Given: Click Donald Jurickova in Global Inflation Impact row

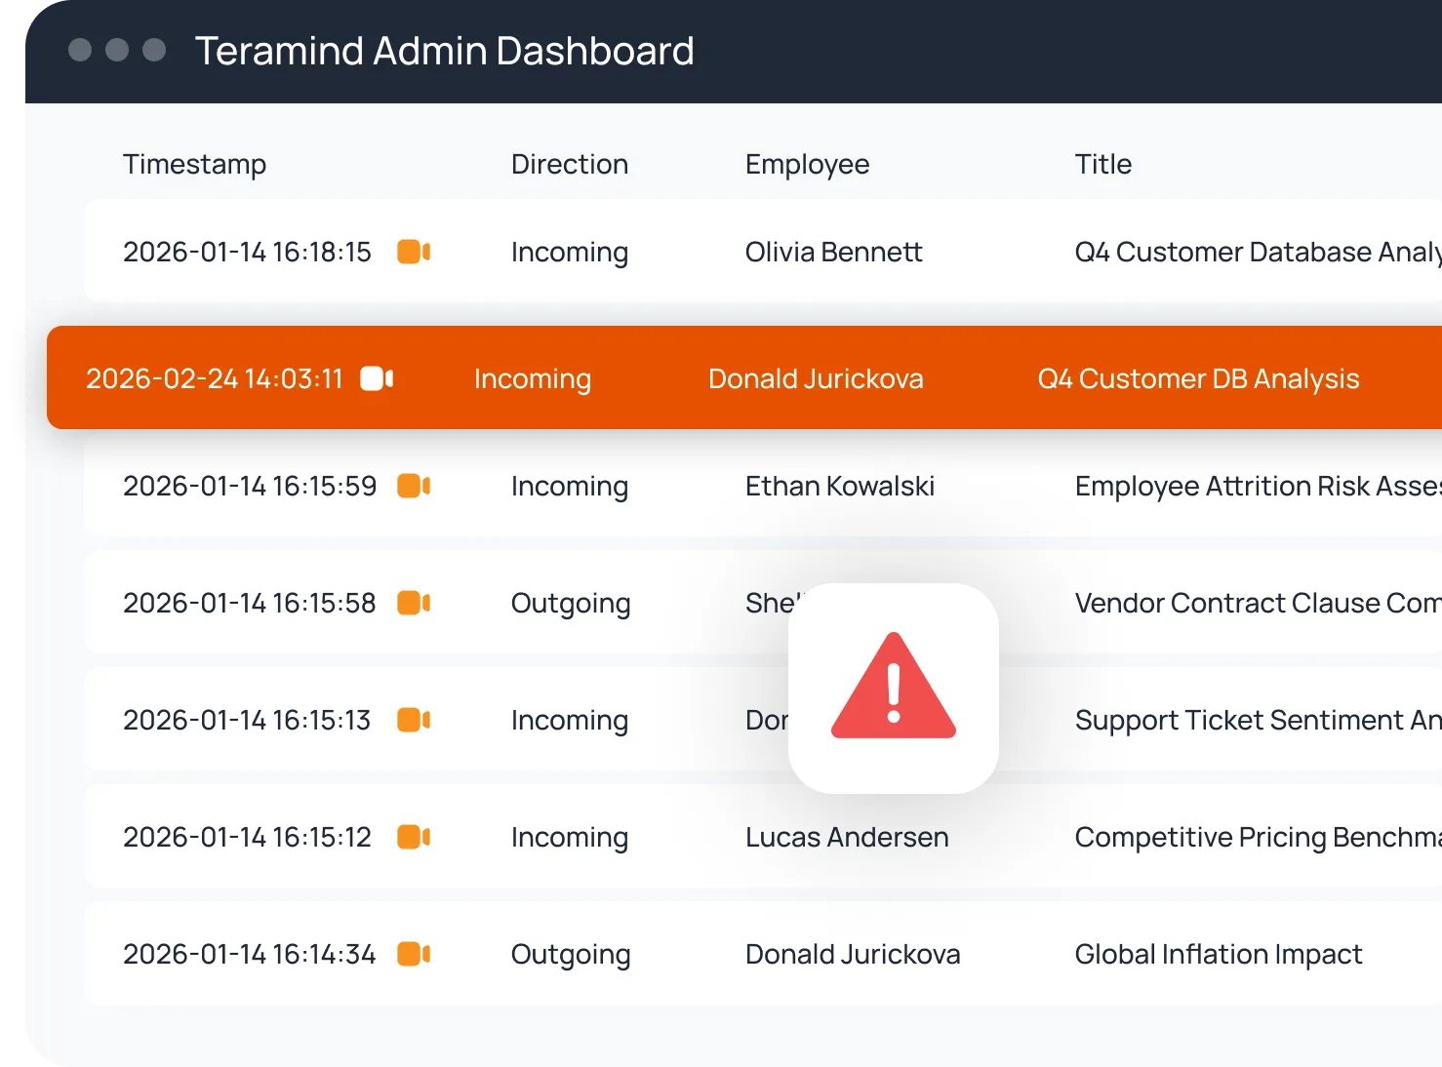Looking at the screenshot, I should click(x=853, y=954).
